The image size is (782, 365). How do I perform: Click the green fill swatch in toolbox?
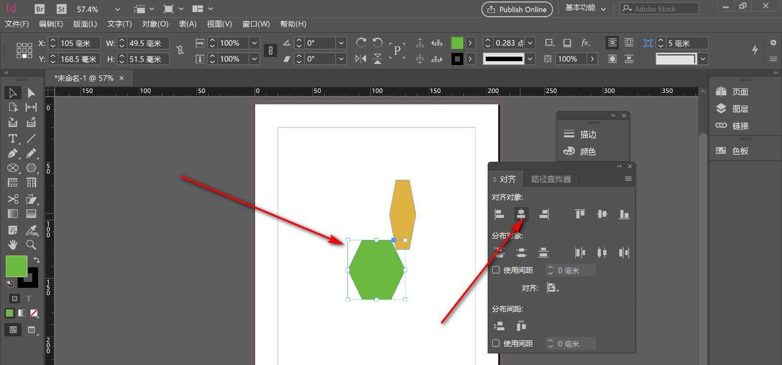tap(16, 266)
